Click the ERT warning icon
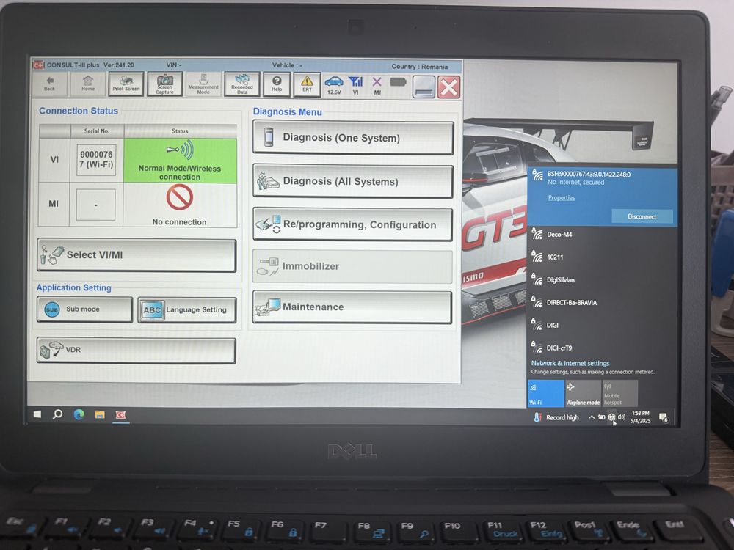The image size is (734, 550). coord(307,84)
